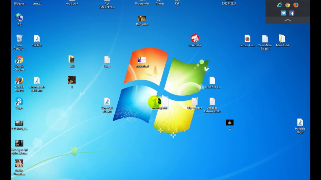Click Chrome icon in top-right panel
The height and width of the screenshot is (180, 321).
pos(288,5)
